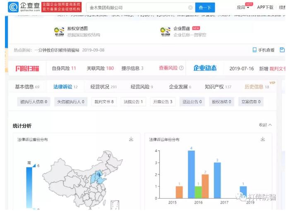Click the Qichacha logo icon
Viewport: 286px width, 211px height.
click(13, 7)
